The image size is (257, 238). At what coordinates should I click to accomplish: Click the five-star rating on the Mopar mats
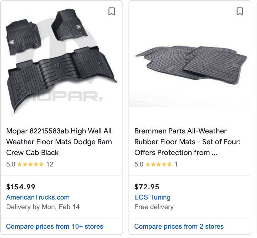tap(30, 164)
